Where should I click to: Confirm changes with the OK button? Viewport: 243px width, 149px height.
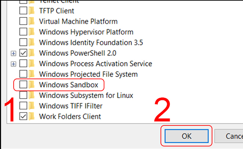point(187,136)
